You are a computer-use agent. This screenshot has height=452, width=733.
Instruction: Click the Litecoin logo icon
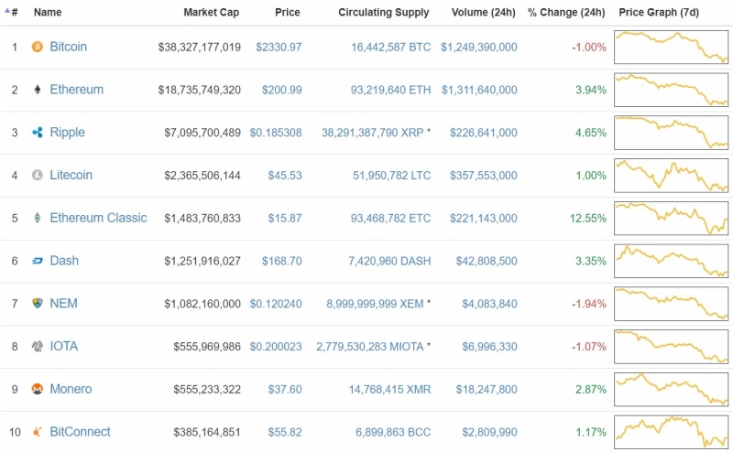pos(37,175)
